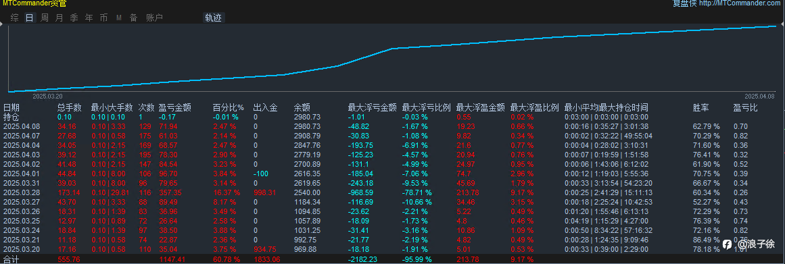Open the 月 monthly tab
The height and width of the screenshot is (264, 785).
pyautogui.click(x=59, y=18)
